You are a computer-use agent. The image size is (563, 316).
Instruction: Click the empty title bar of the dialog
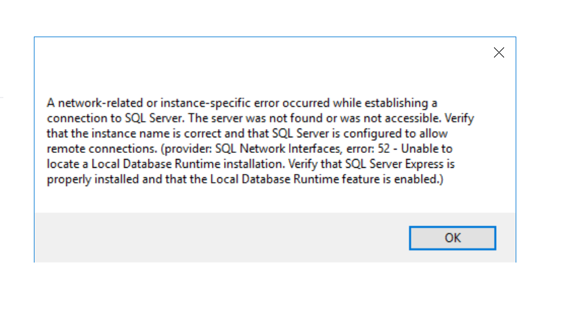click(x=251, y=52)
